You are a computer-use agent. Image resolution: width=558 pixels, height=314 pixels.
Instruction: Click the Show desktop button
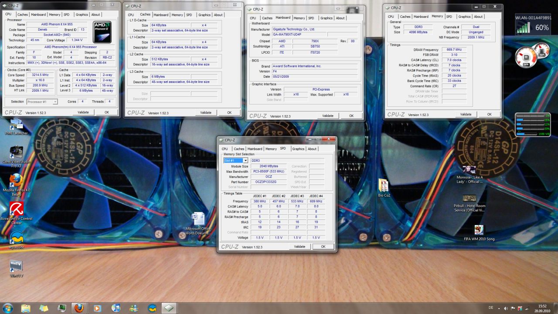[555, 308]
